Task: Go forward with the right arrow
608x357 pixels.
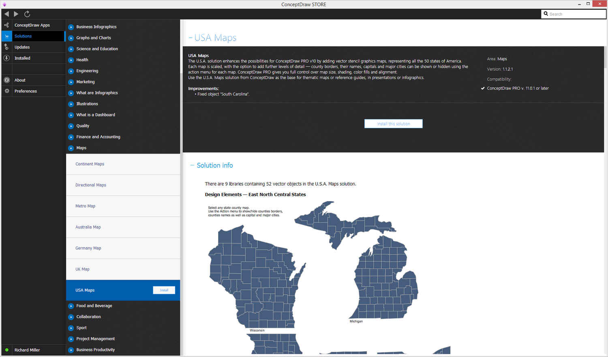Action: tap(16, 14)
